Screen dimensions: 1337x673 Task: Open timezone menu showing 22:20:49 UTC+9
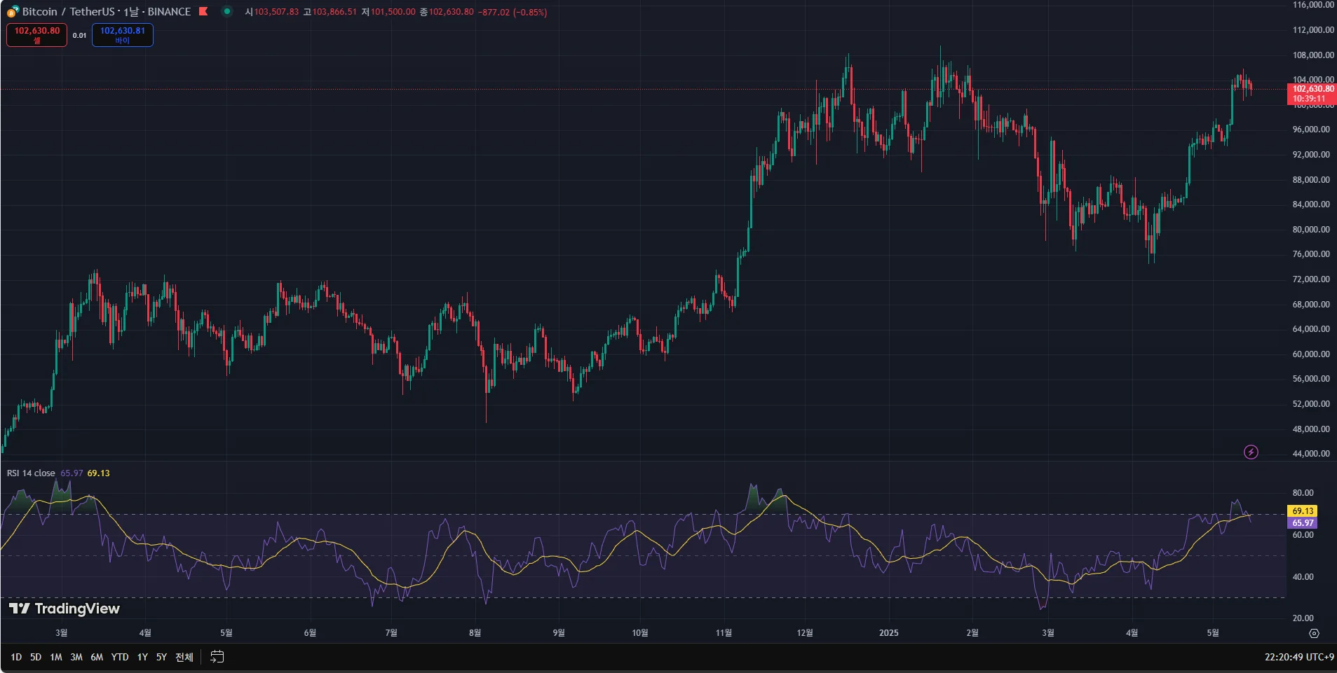pyautogui.click(x=1299, y=657)
